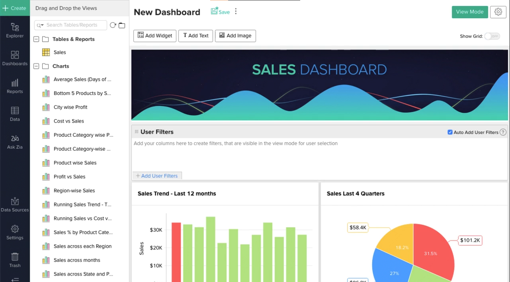Open the Reports section
This screenshot has width=510, height=282.
(x=15, y=86)
